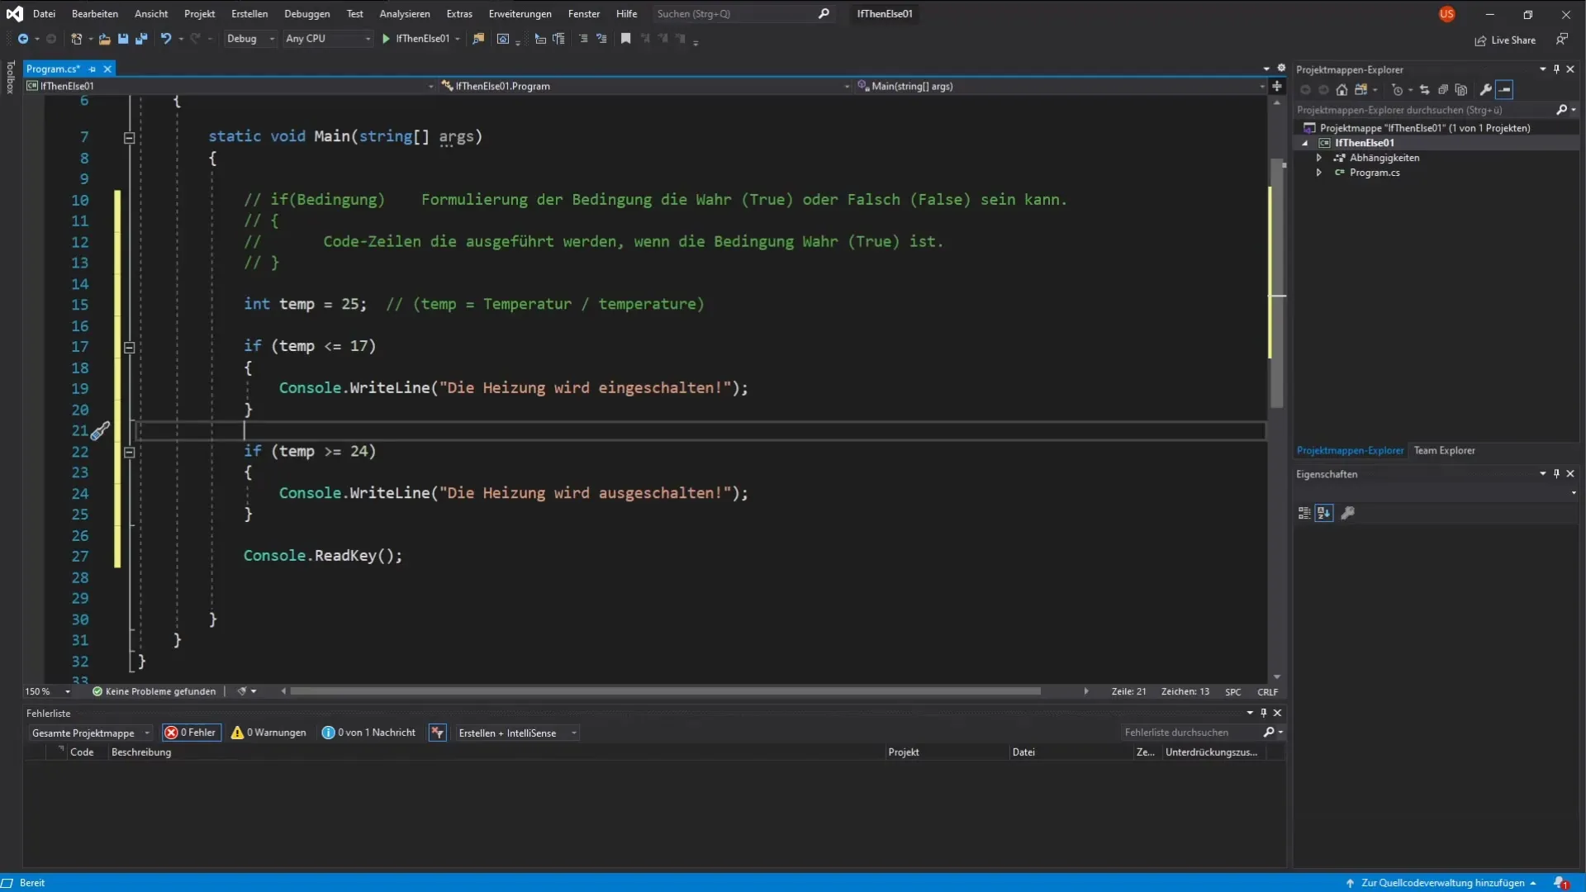Toggle pin on Program.cs tab
The width and height of the screenshot is (1586, 892).
pos(93,69)
